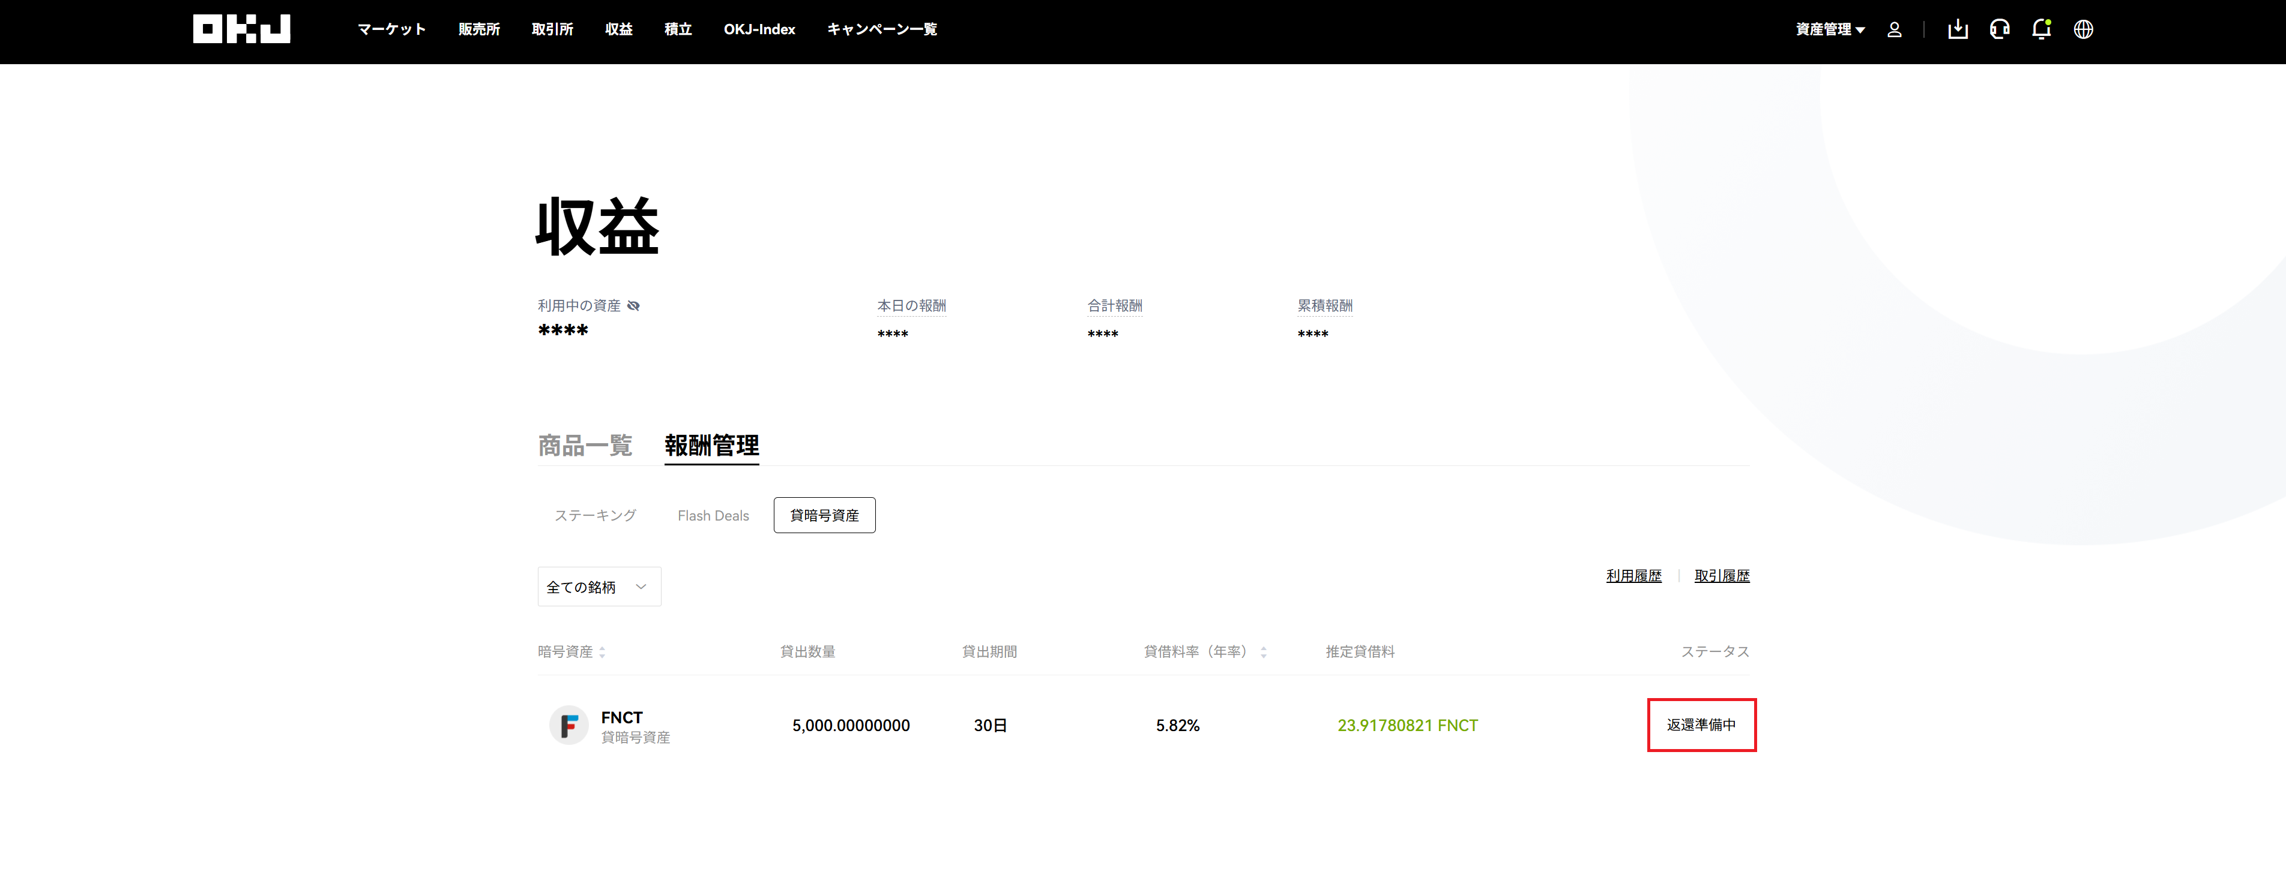This screenshot has height=872, width=2286.
Task: Open 収益 in the top navigation
Action: pos(620,29)
